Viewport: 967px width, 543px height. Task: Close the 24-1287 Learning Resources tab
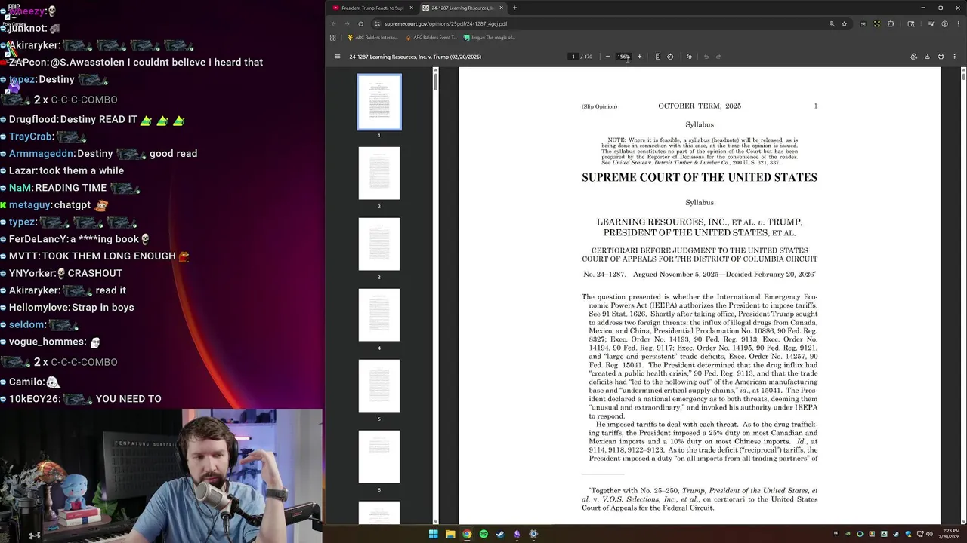click(x=501, y=8)
